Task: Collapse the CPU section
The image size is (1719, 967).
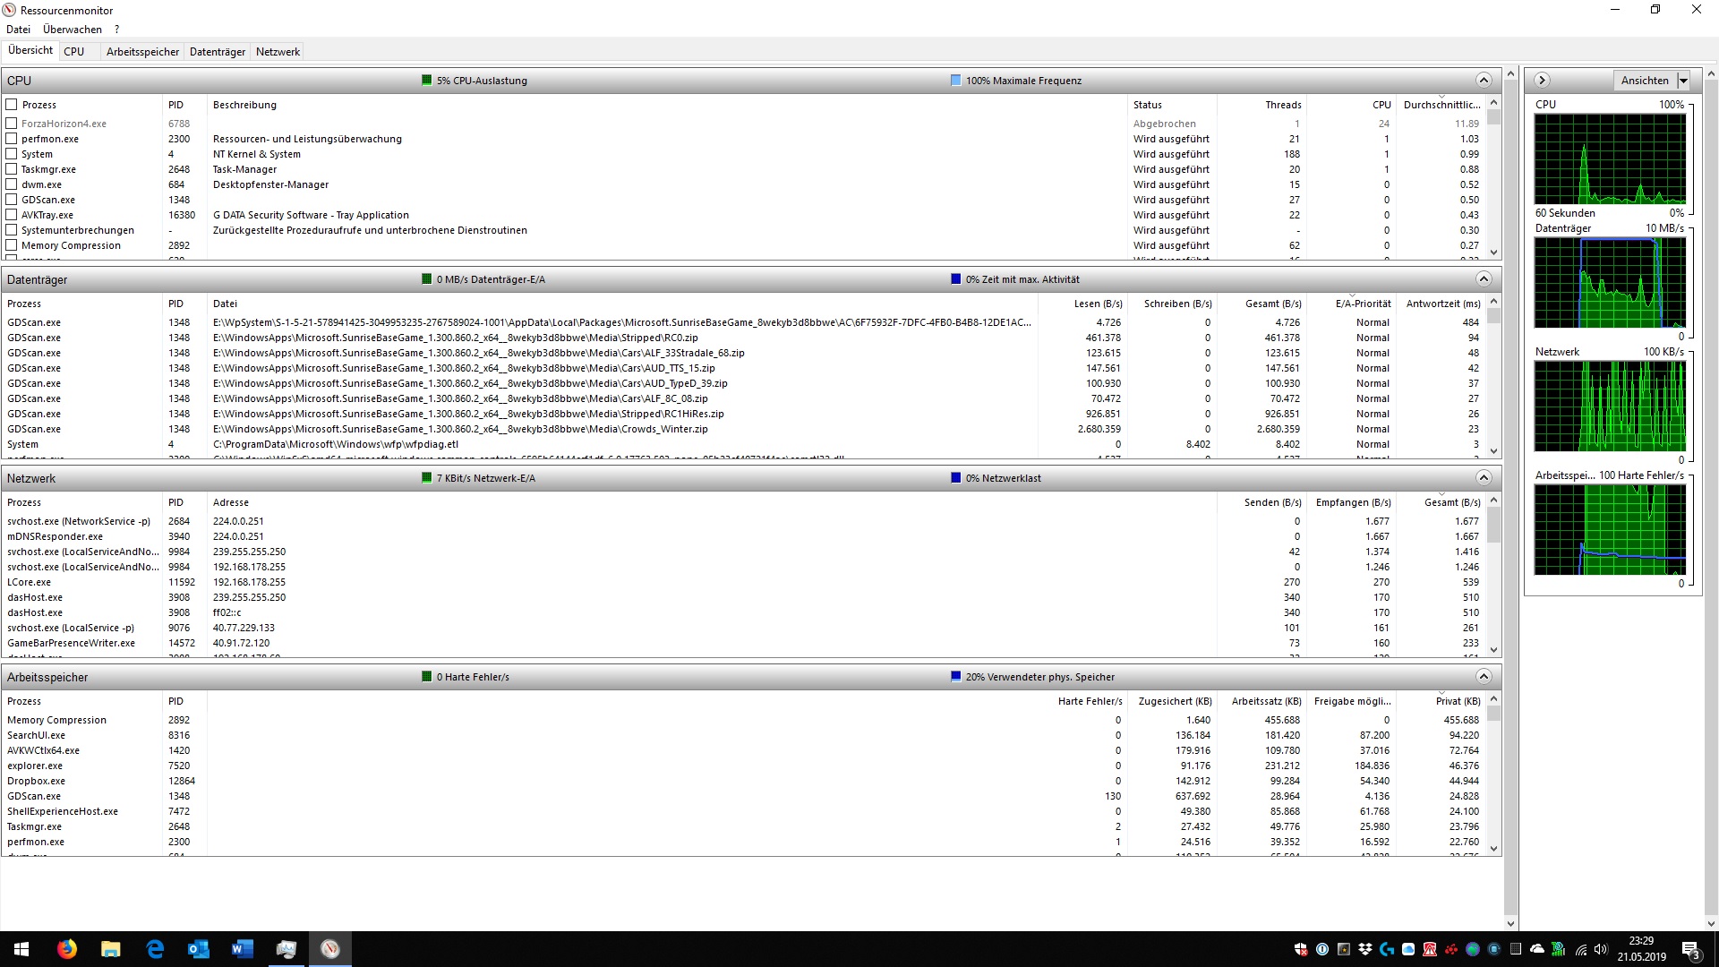Action: pos(1484,81)
